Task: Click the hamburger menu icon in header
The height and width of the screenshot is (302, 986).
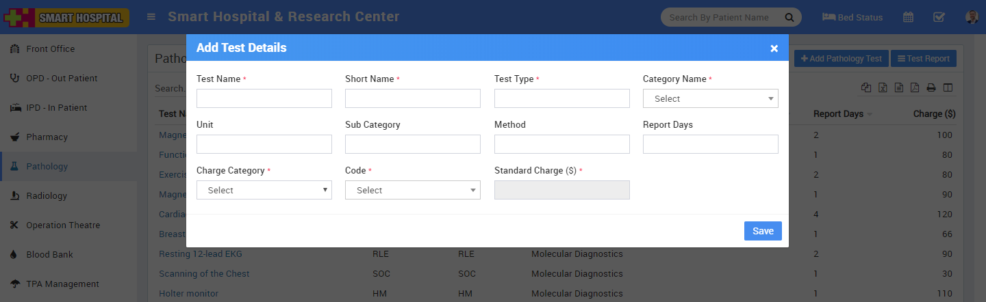Action: click(x=151, y=17)
